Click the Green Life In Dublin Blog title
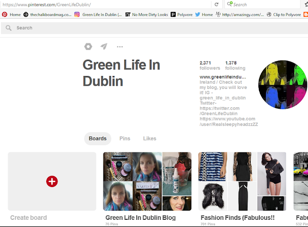 point(141,217)
